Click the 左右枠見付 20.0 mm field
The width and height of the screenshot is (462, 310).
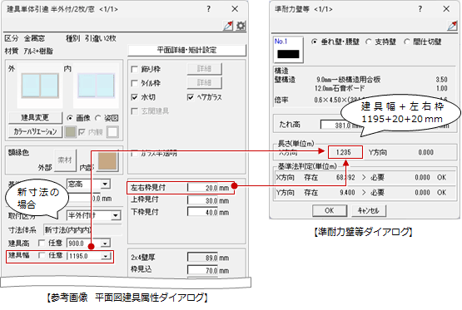point(202,188)
